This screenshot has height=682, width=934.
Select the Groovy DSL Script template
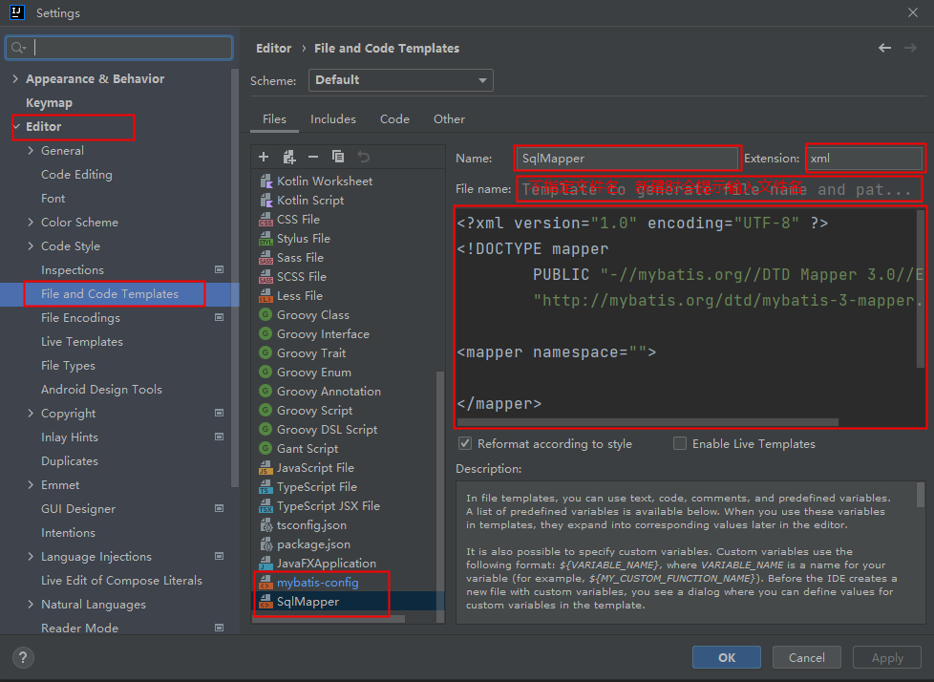[x=327, y=430]
